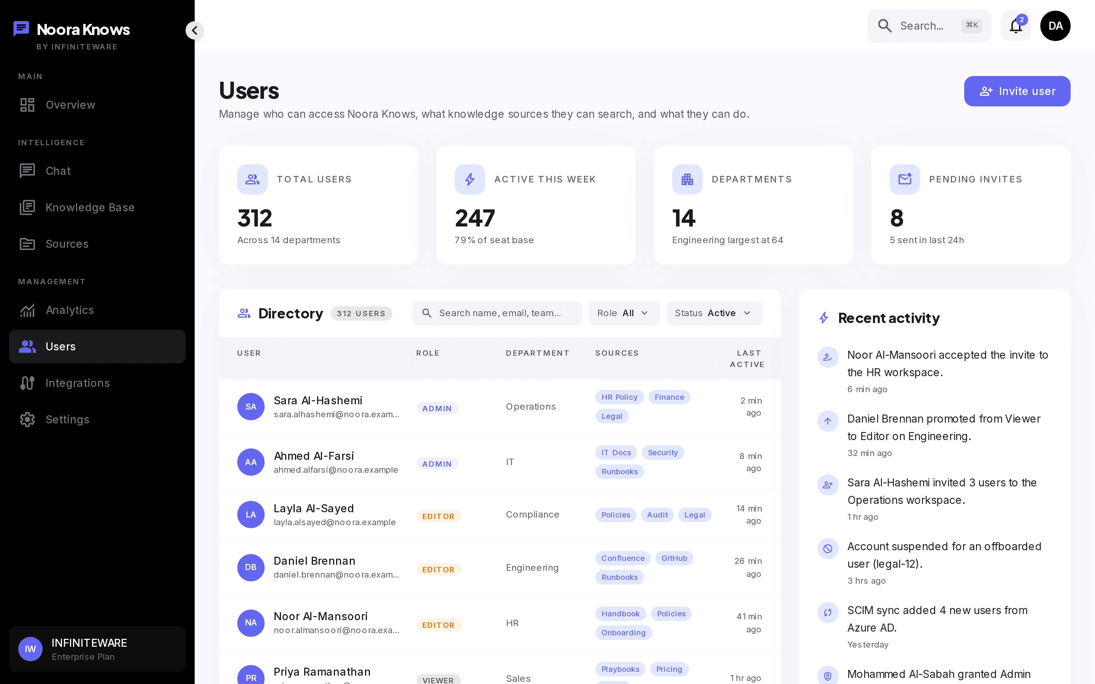Go to Overview in sidebar
This screenshot has height=684, width=1095.
tap(97, 105)
